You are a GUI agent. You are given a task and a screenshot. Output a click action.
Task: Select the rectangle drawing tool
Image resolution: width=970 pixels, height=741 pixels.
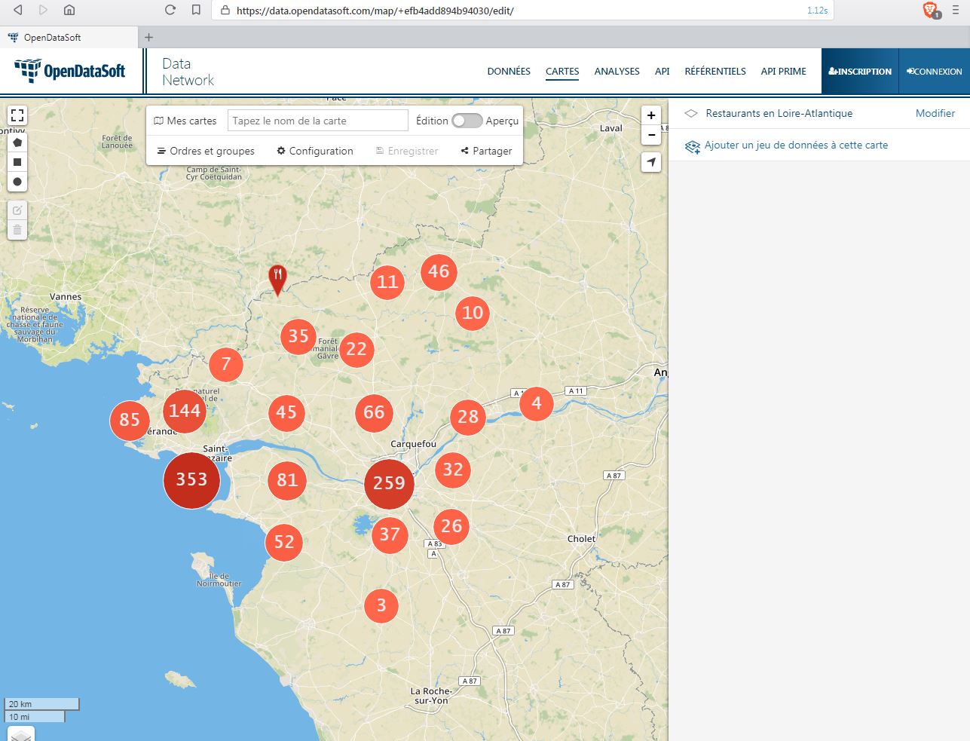[x=17, y=162]
